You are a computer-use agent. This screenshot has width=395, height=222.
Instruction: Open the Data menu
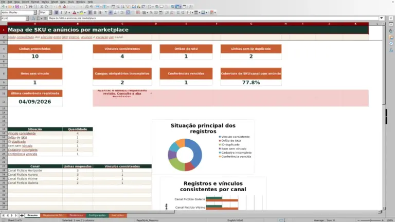[x=63, y=2]
